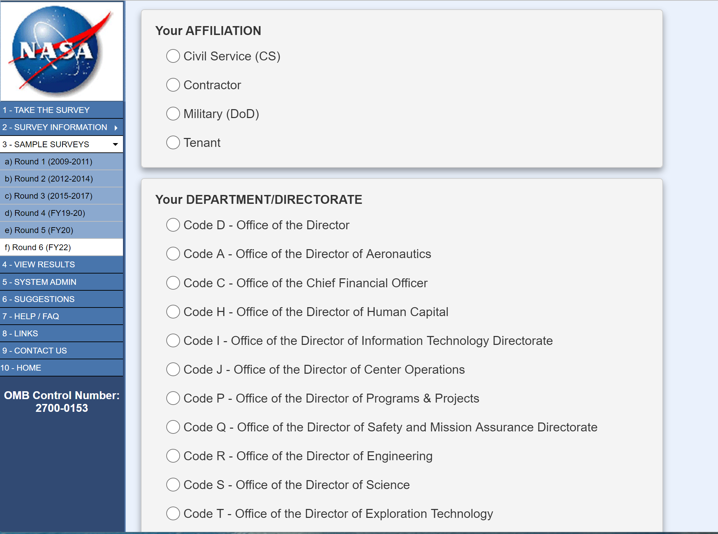Open Round 4 (FY19-20) sample survey
Image resolution: width=718 pixels, height=534 pixels.
(x=45, y=213)
